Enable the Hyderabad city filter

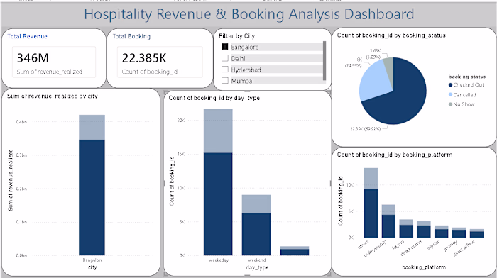pos(225,69)
